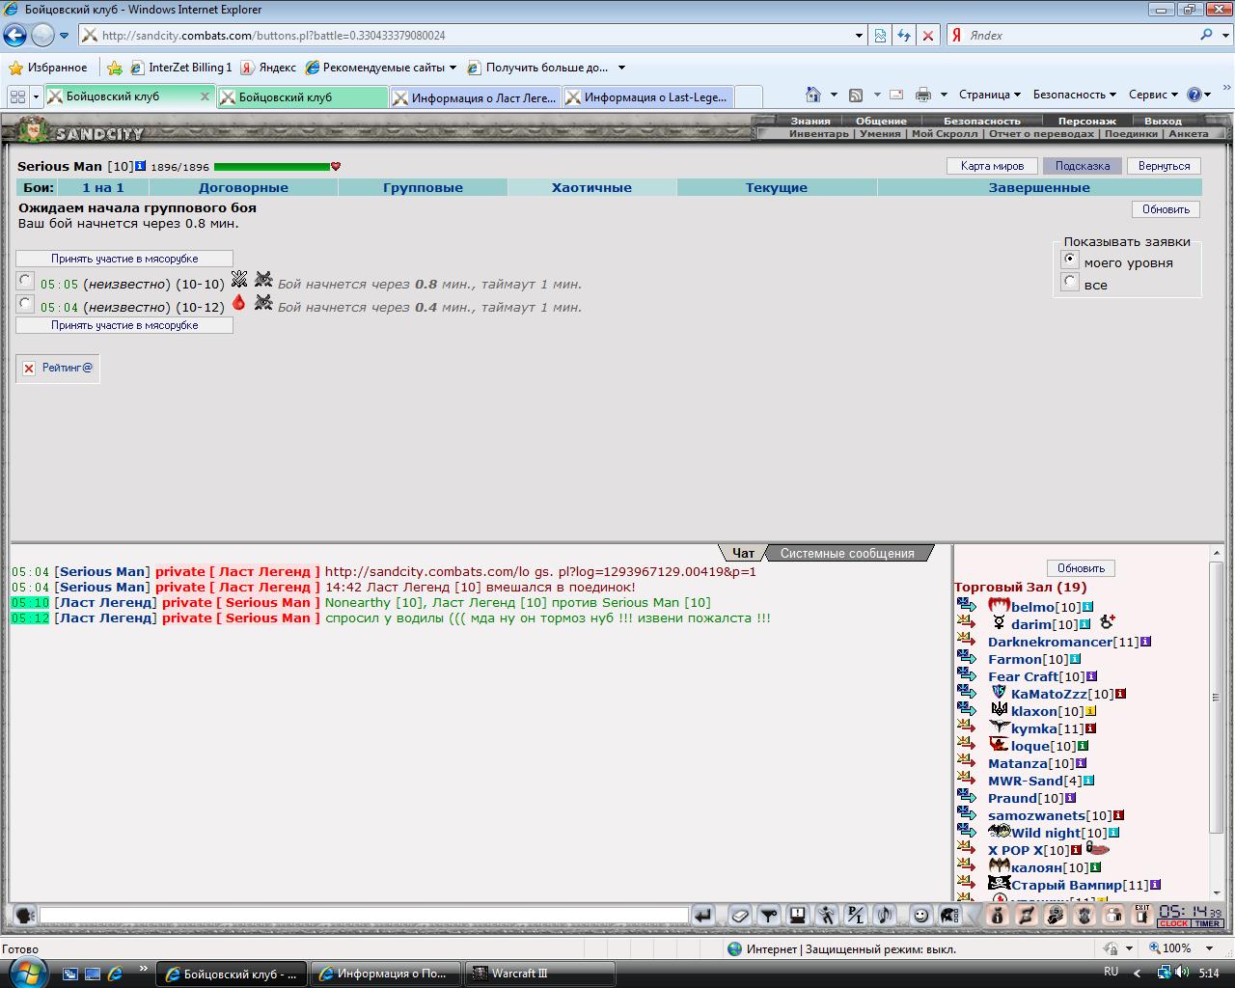Click the send-message enter arrow icon
1235x988 pixels.
[703, 915]
